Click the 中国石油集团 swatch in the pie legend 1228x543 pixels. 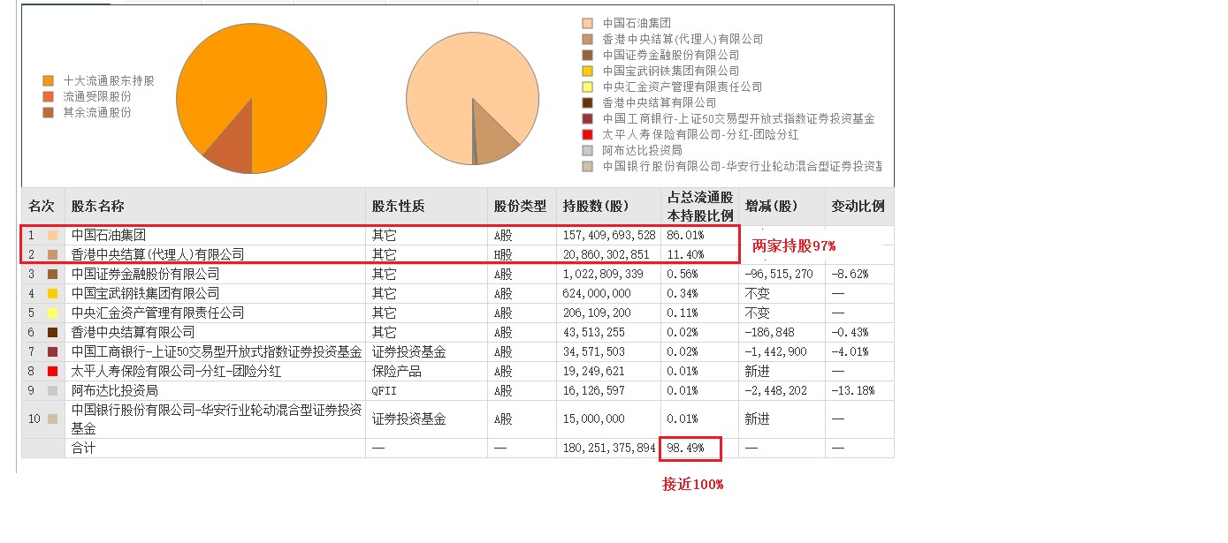588,23
